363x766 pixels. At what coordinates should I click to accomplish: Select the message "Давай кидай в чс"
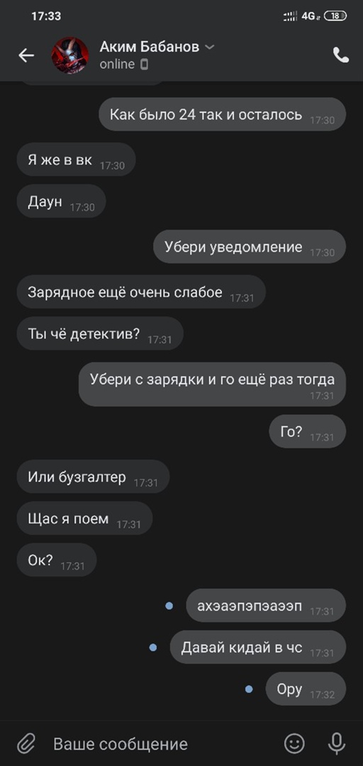pos(258,648)
